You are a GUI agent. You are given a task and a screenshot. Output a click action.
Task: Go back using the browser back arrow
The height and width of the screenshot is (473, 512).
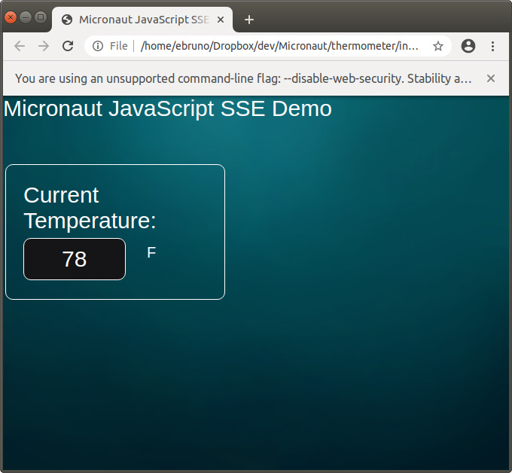point(20,46)
